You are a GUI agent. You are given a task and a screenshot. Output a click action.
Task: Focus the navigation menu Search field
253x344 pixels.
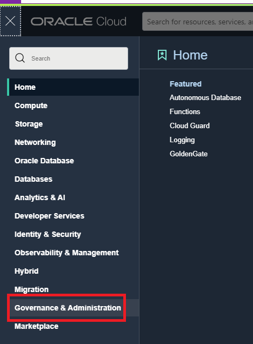pos(69,58)
